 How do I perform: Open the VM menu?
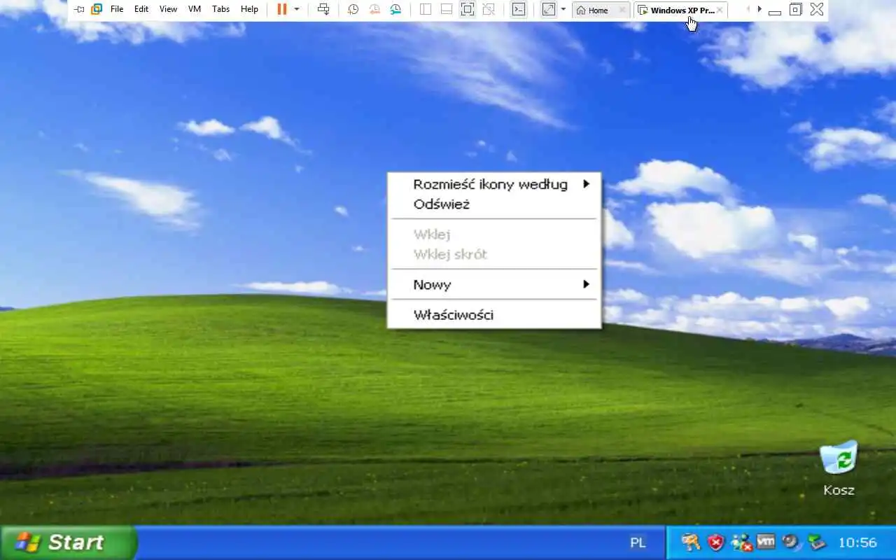pos(195,10)
